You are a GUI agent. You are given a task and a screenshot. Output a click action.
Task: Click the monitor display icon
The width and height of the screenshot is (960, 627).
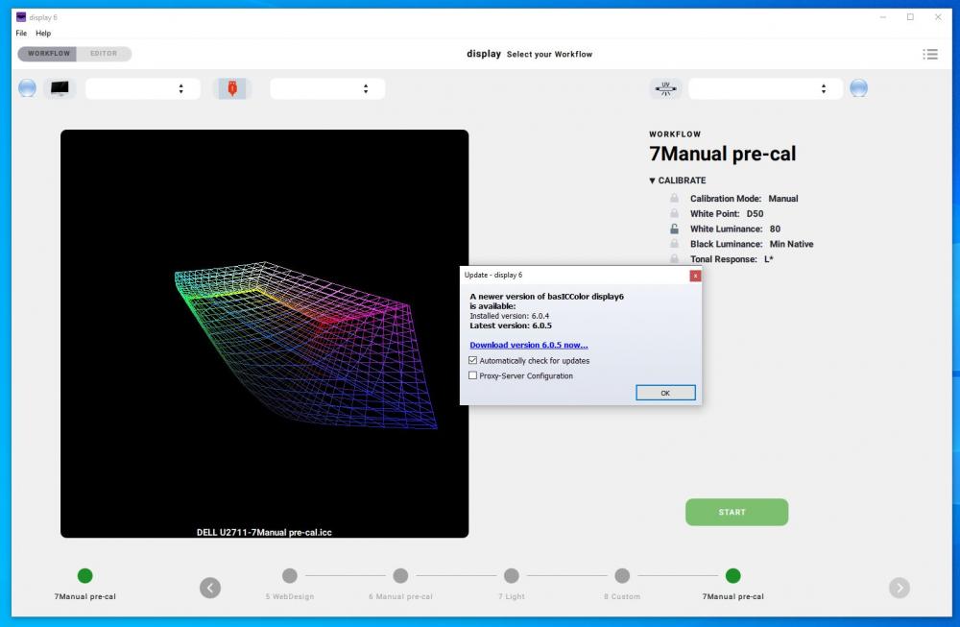[60, 88]
